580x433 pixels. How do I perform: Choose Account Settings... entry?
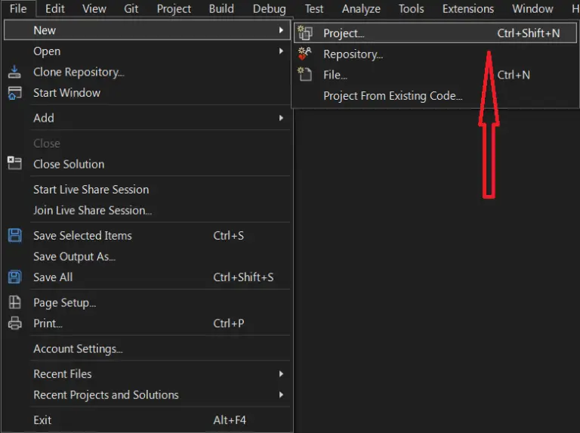(147, 348)
